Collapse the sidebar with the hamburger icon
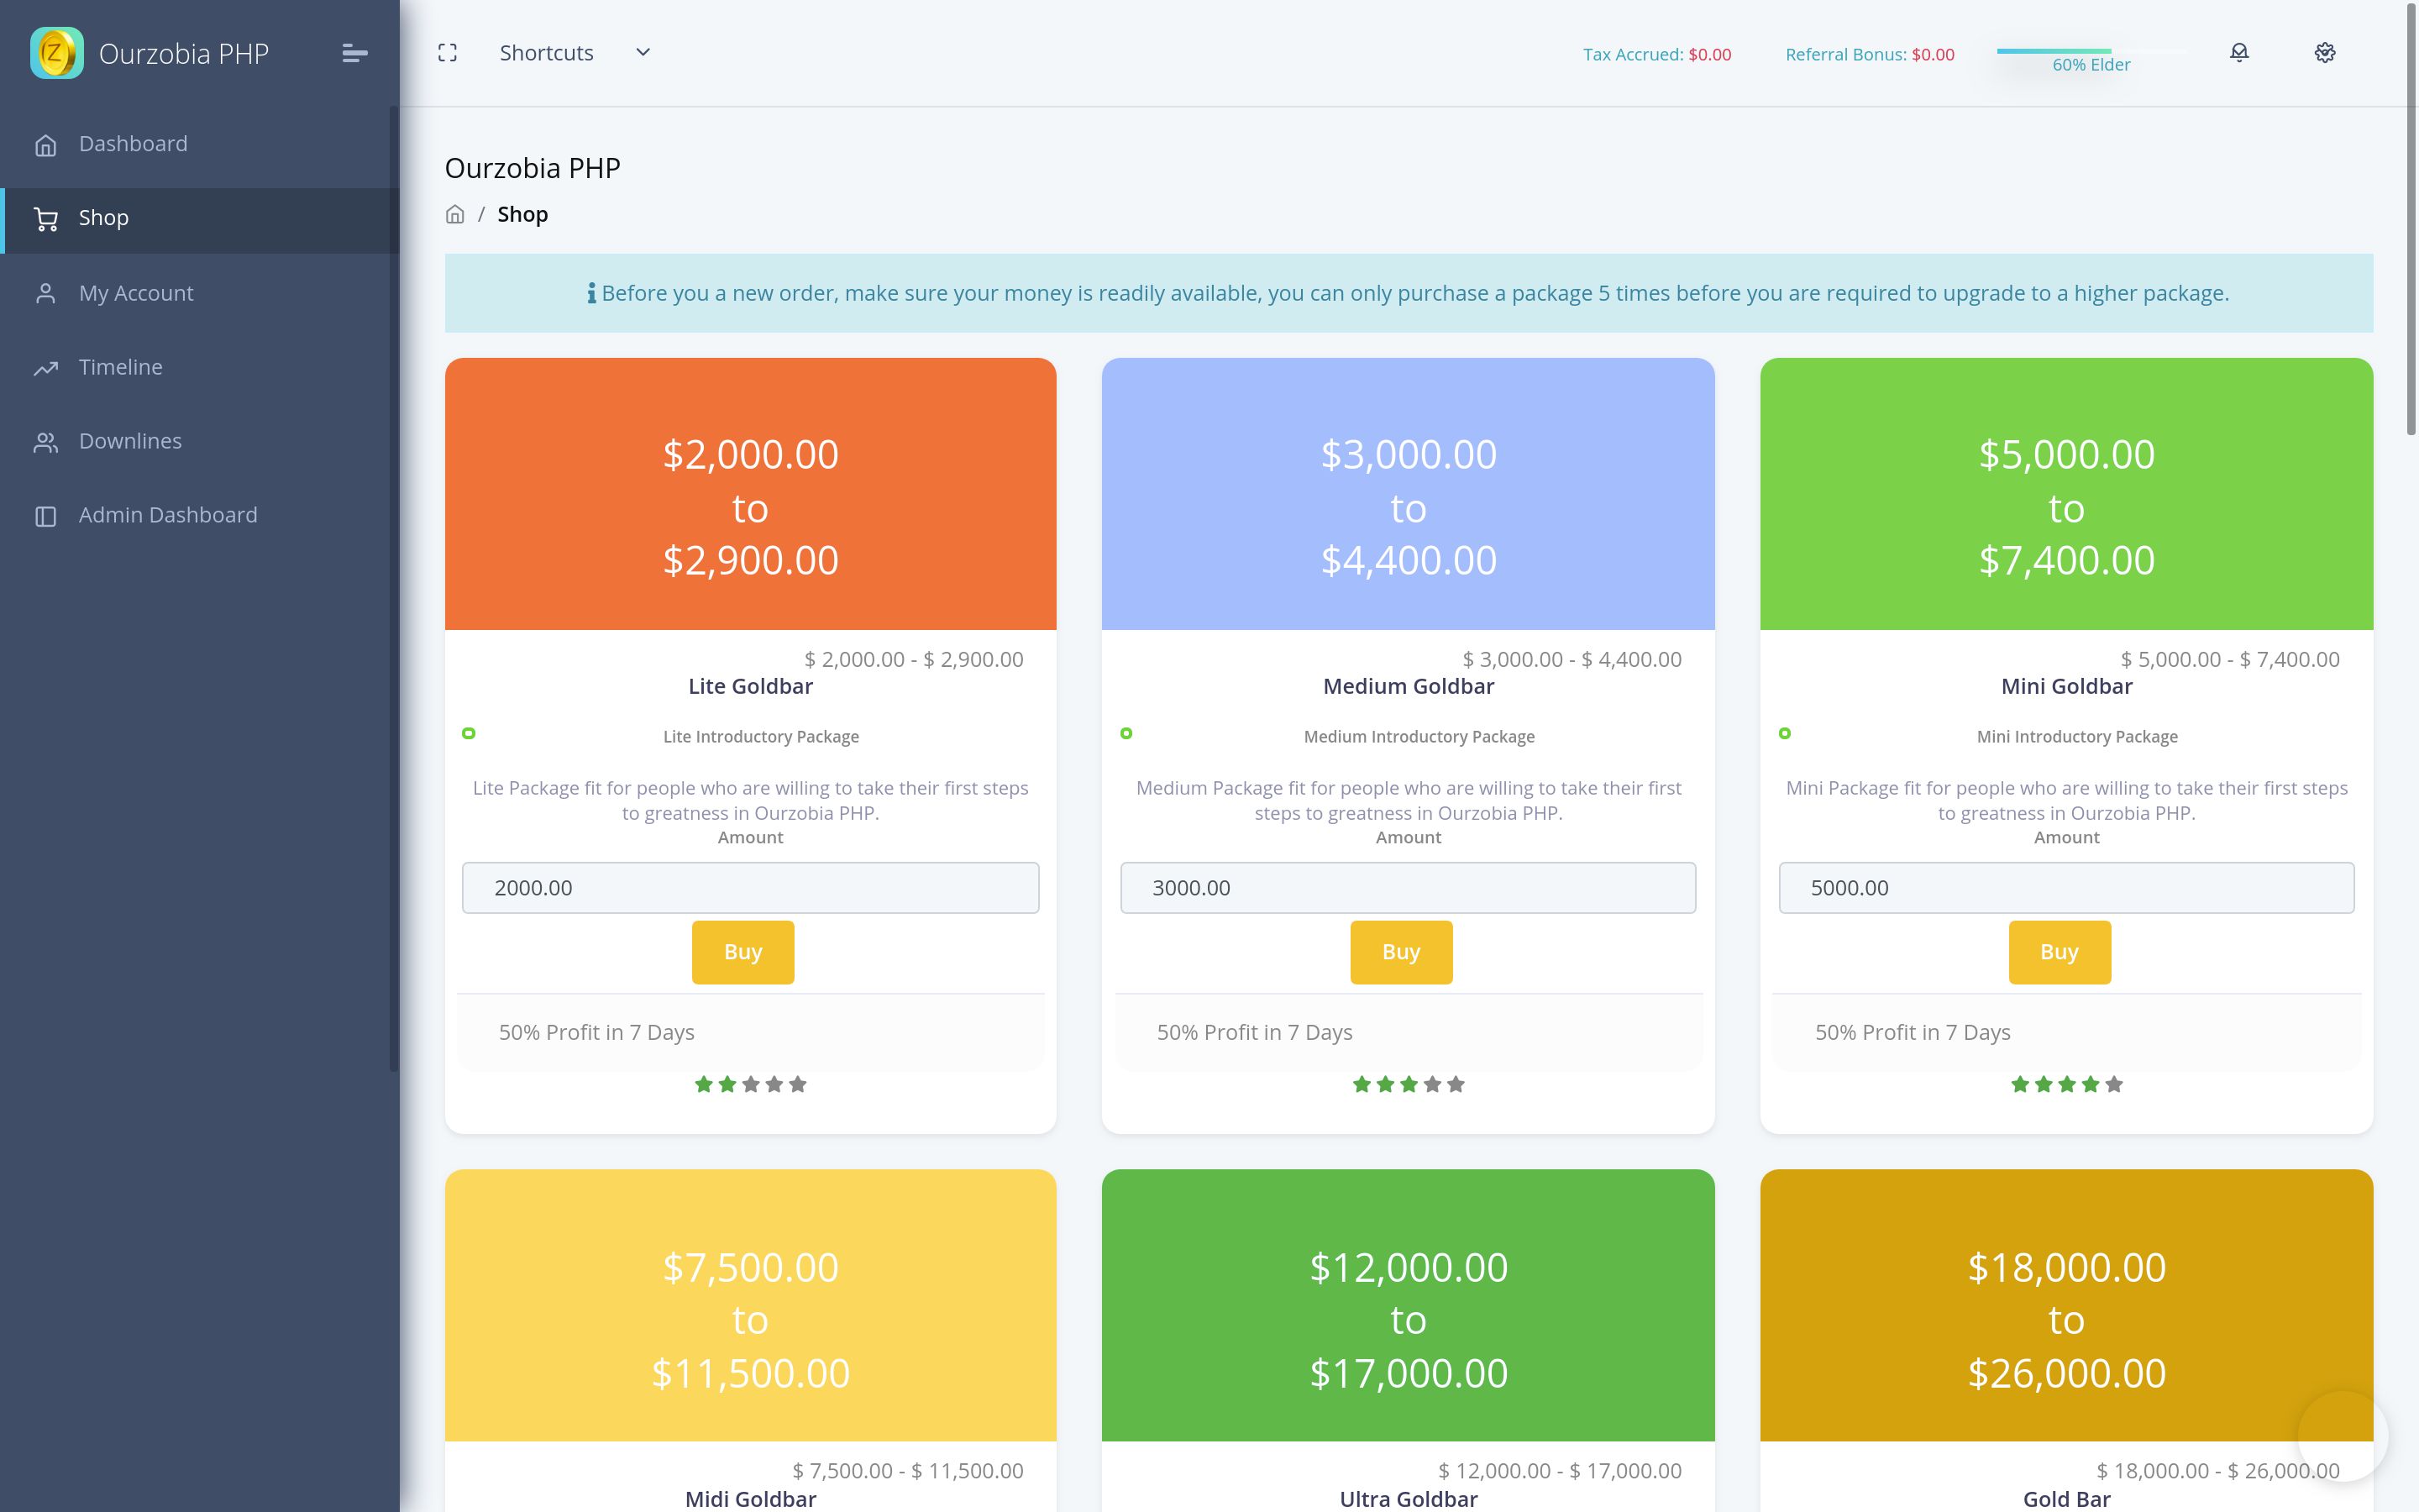 pyautogui.click(x=354, y=53)
